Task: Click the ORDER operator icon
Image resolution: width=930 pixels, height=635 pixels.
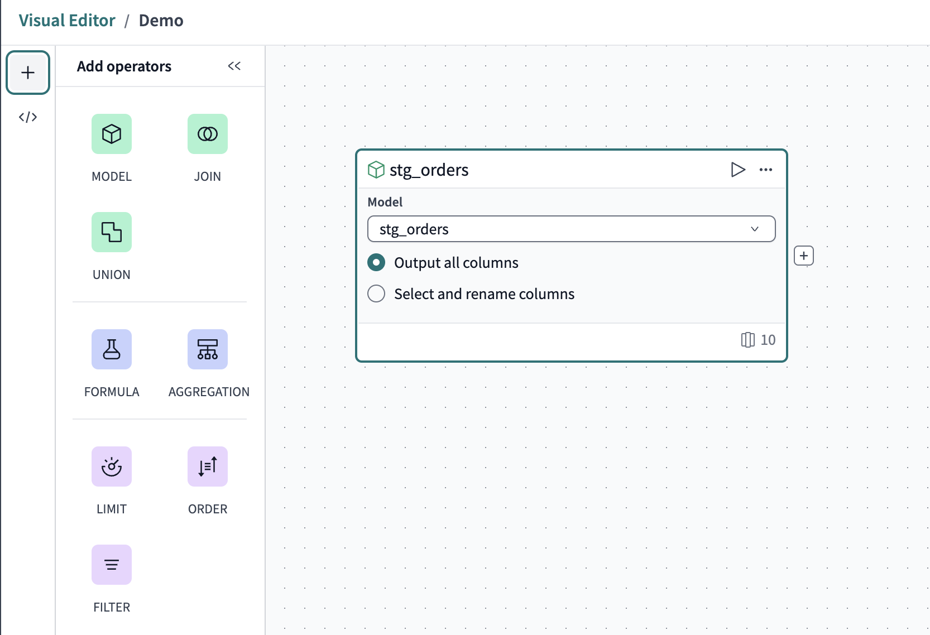Action: 207,466
